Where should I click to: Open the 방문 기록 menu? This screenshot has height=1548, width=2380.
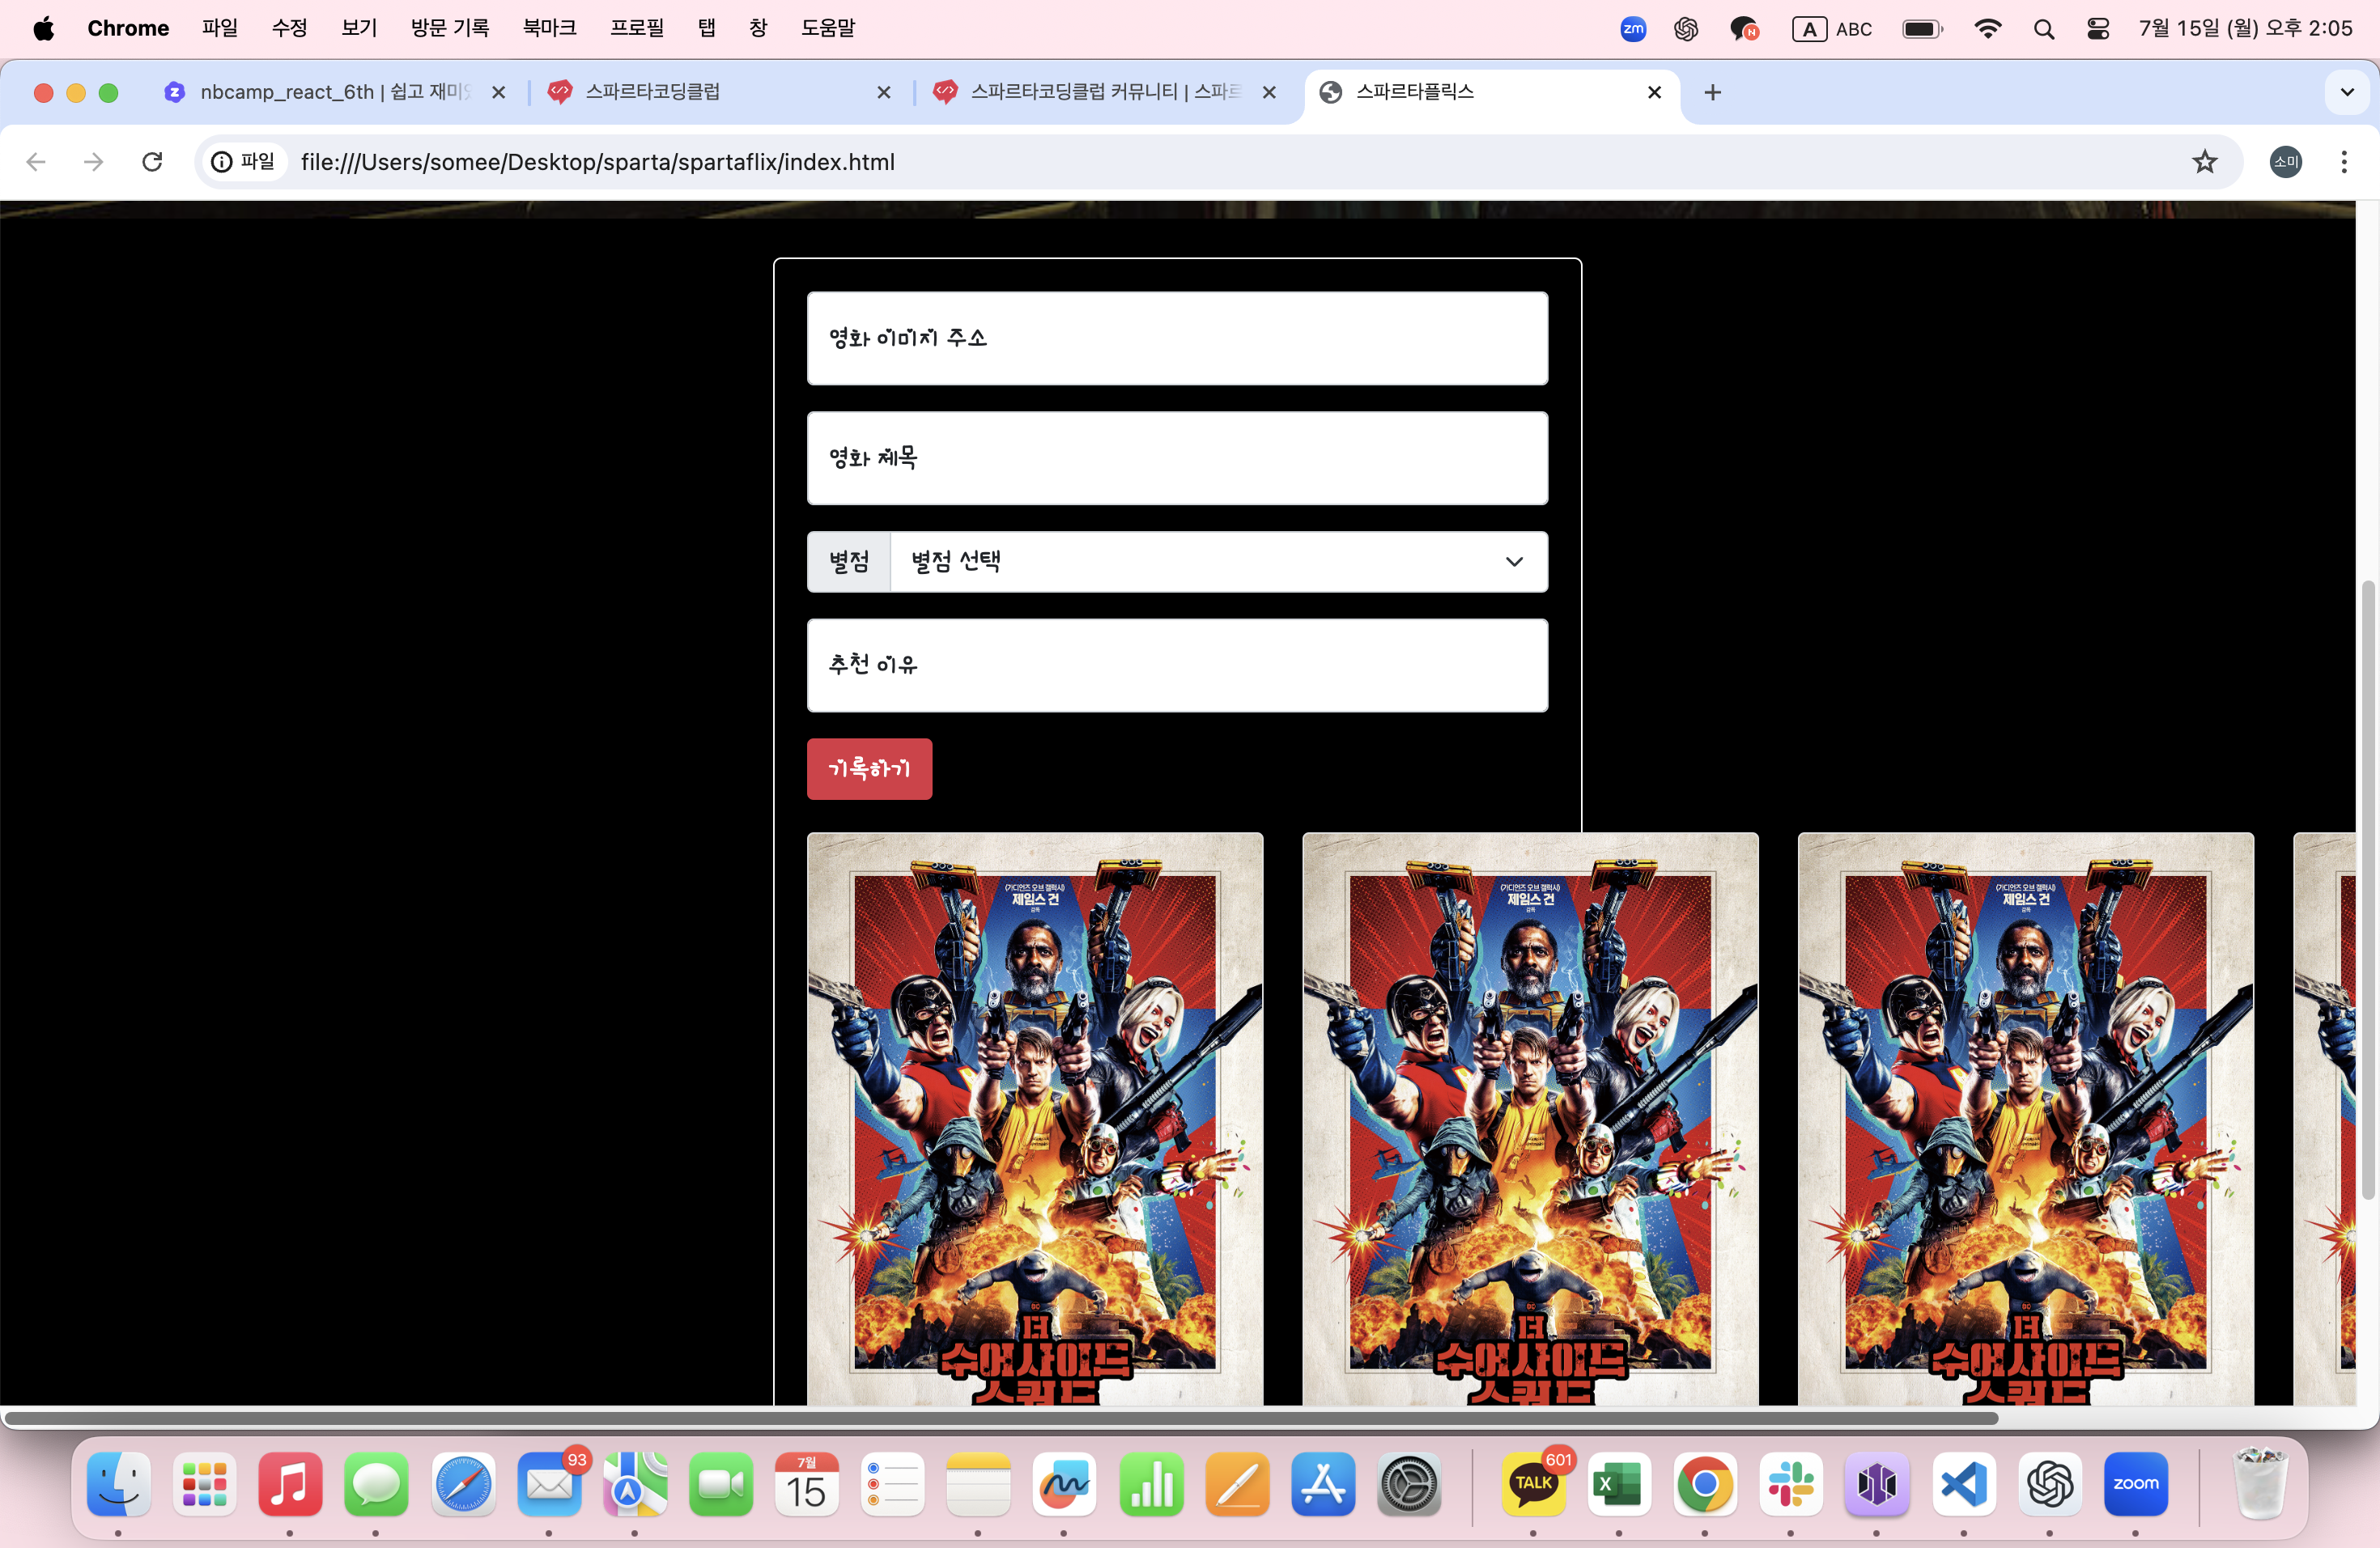pyautogui.click(x=450, y=28)
